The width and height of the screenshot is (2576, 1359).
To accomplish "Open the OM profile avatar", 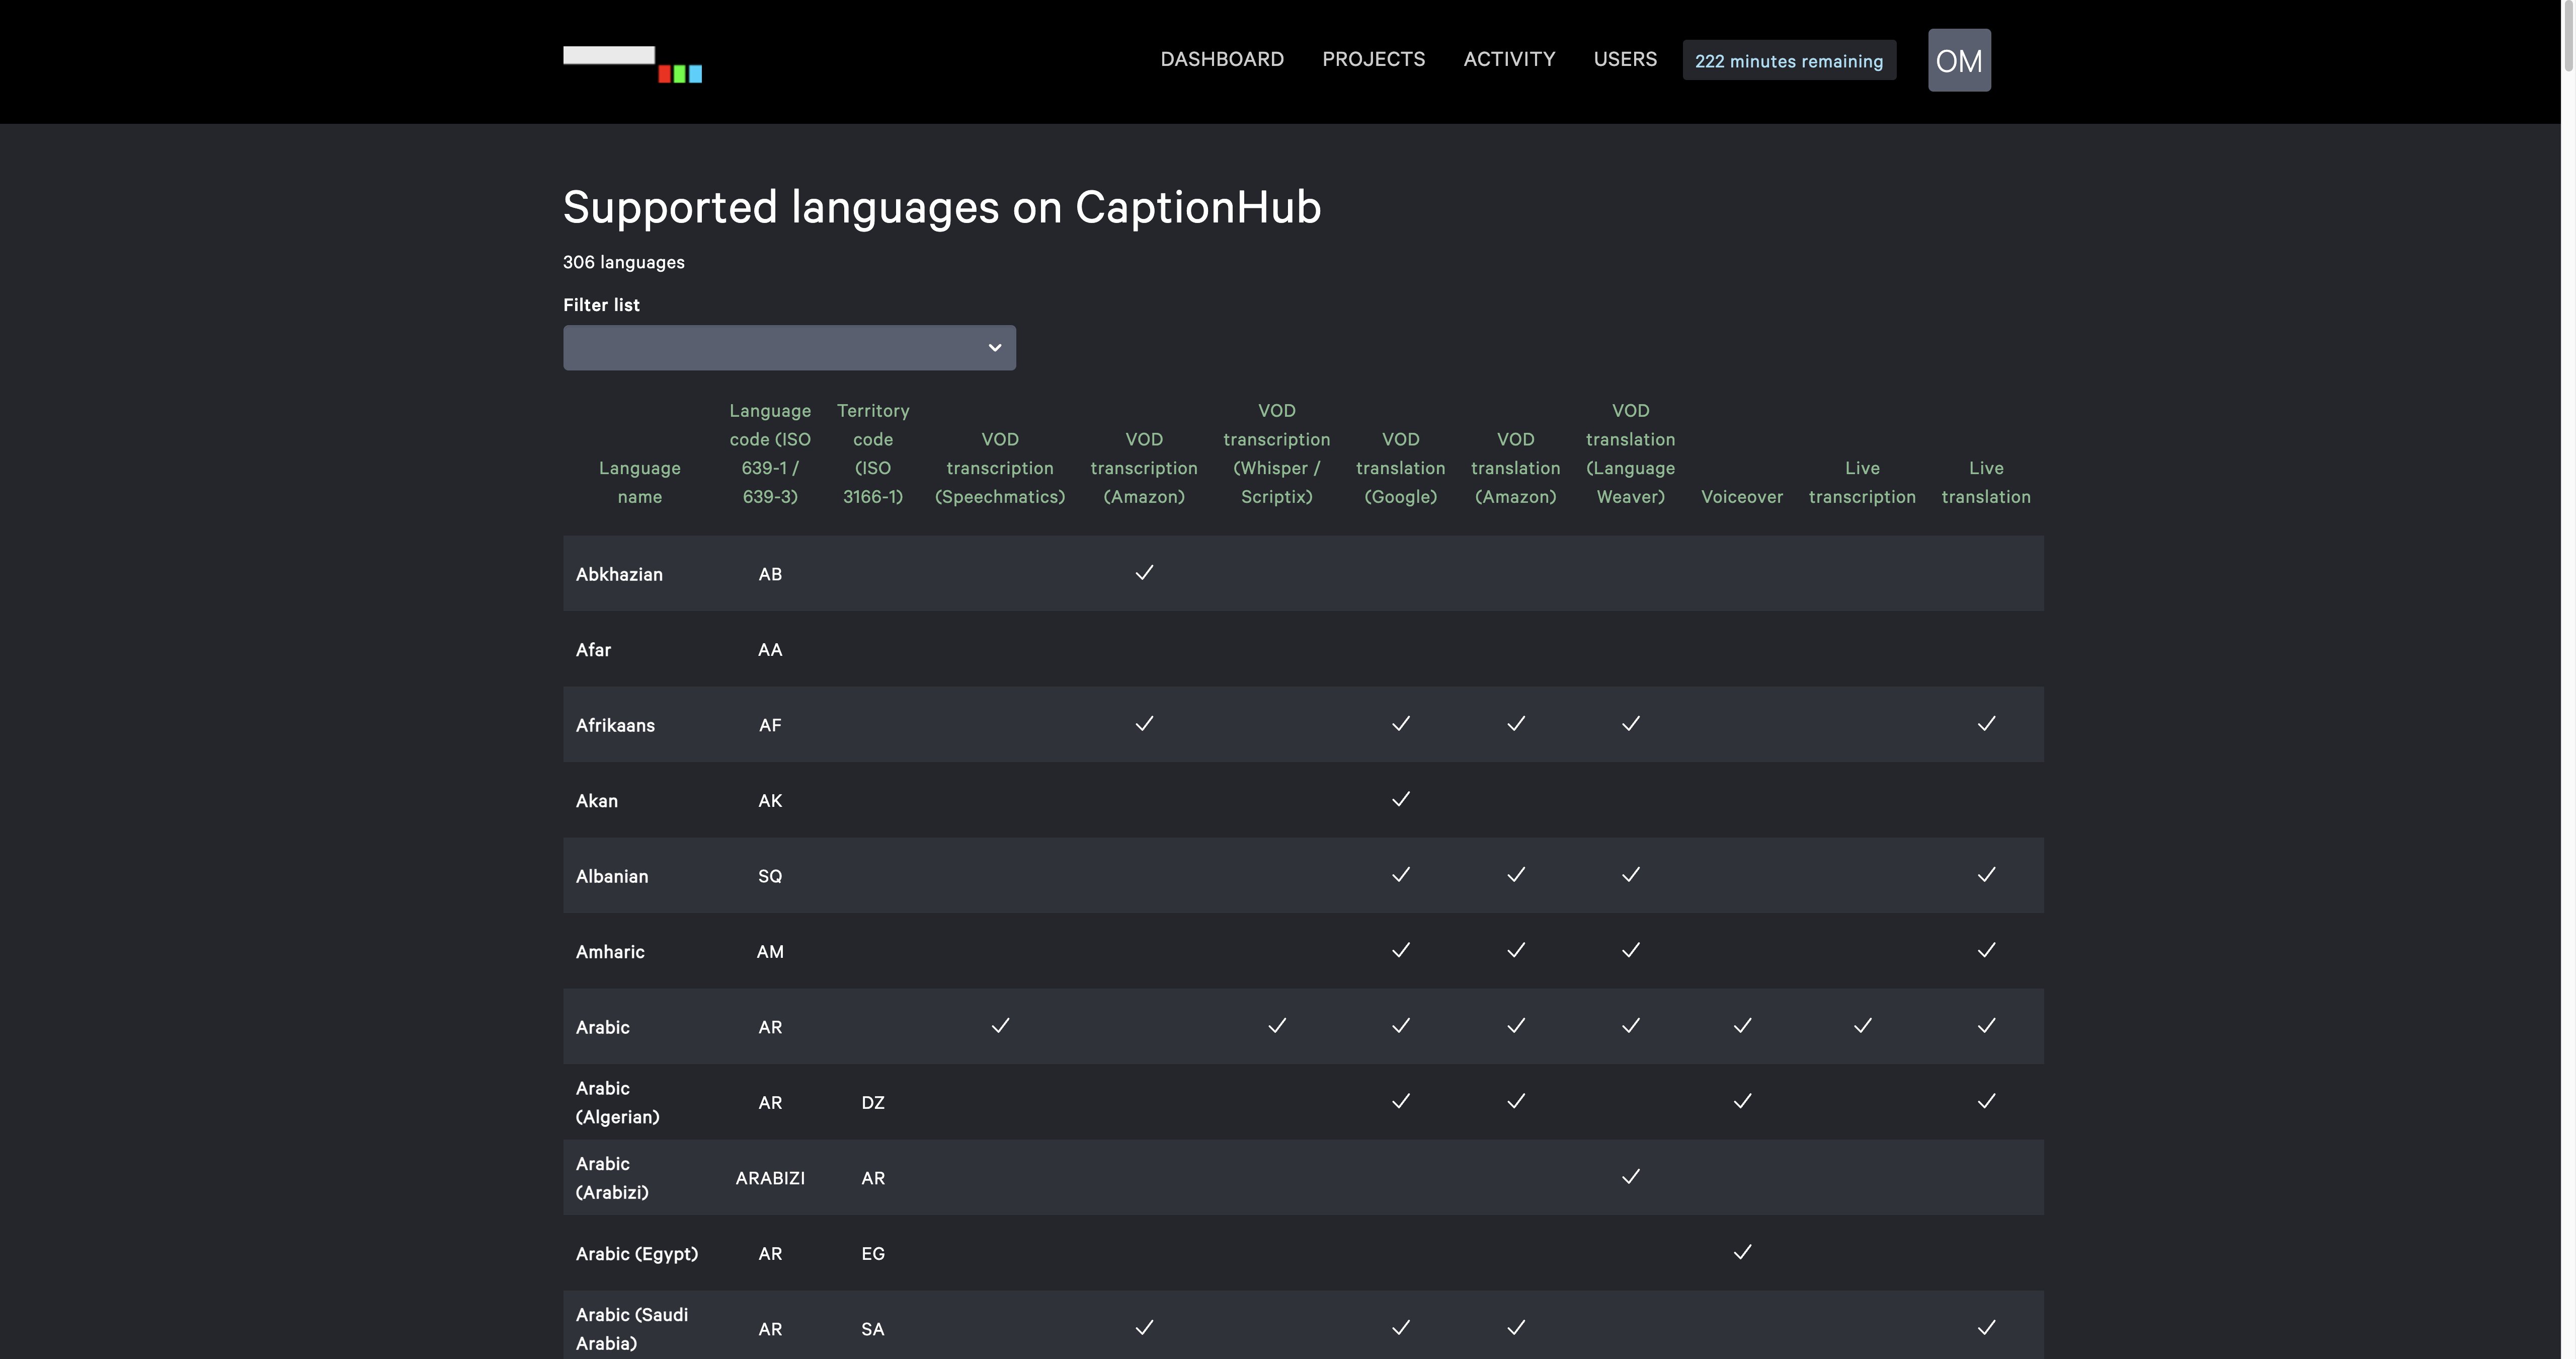I will [1958, 60].
